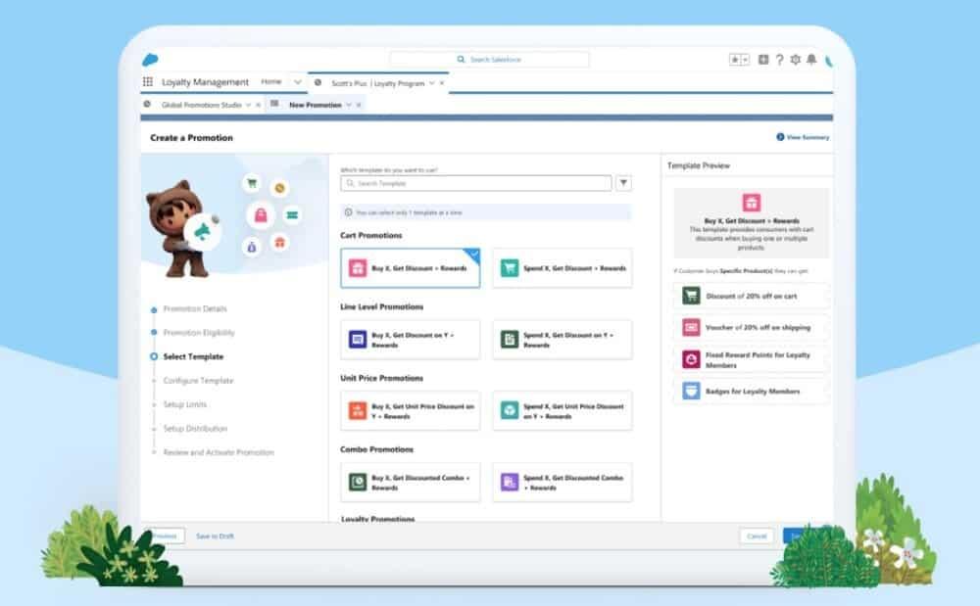
Task: Open the template filter funnel icon
Action: [623, 183]
